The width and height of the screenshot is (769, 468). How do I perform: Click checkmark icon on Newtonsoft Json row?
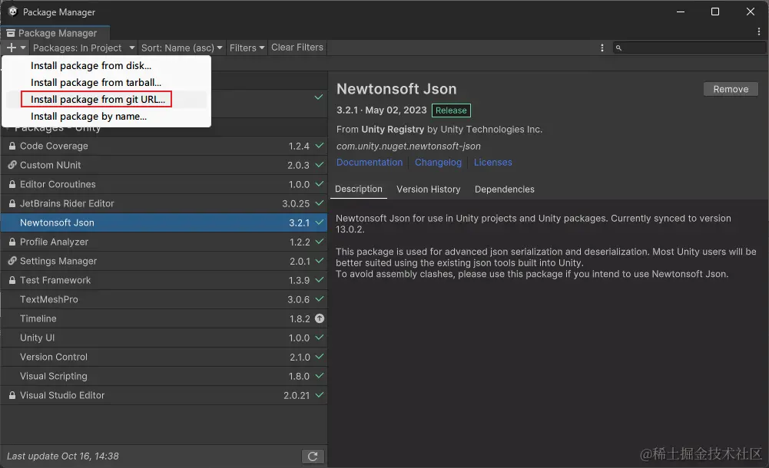coord(320,222)
